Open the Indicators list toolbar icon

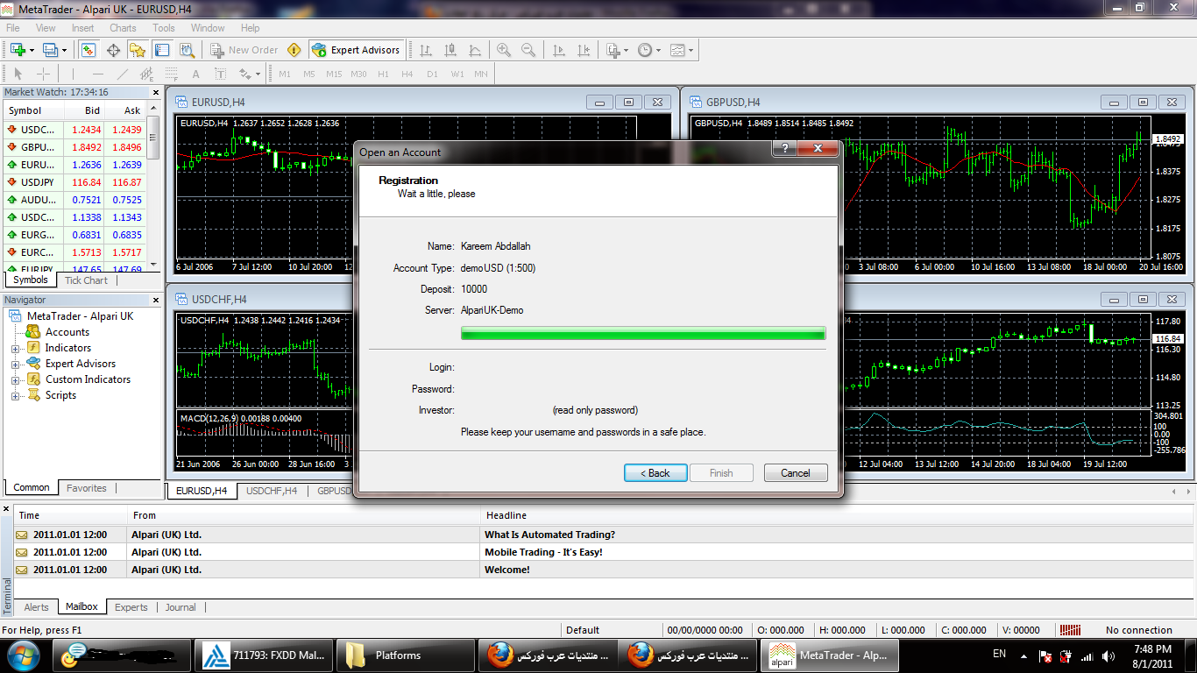613,50
